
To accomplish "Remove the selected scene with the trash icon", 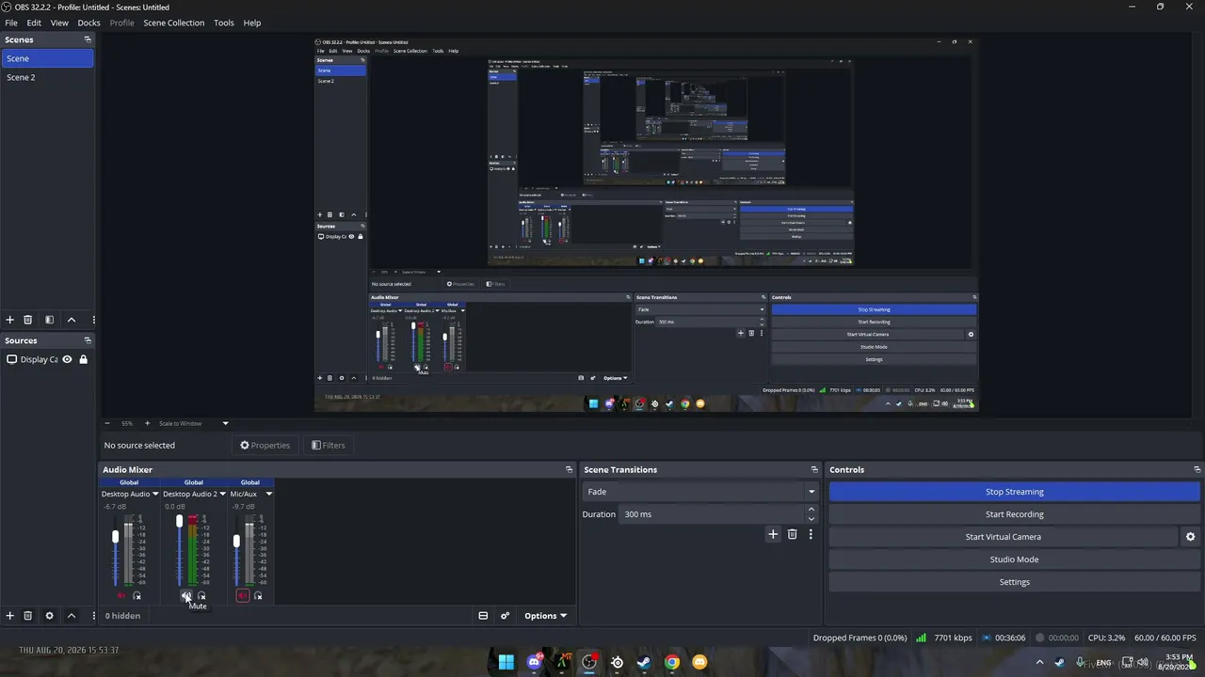I will (27, 320).
